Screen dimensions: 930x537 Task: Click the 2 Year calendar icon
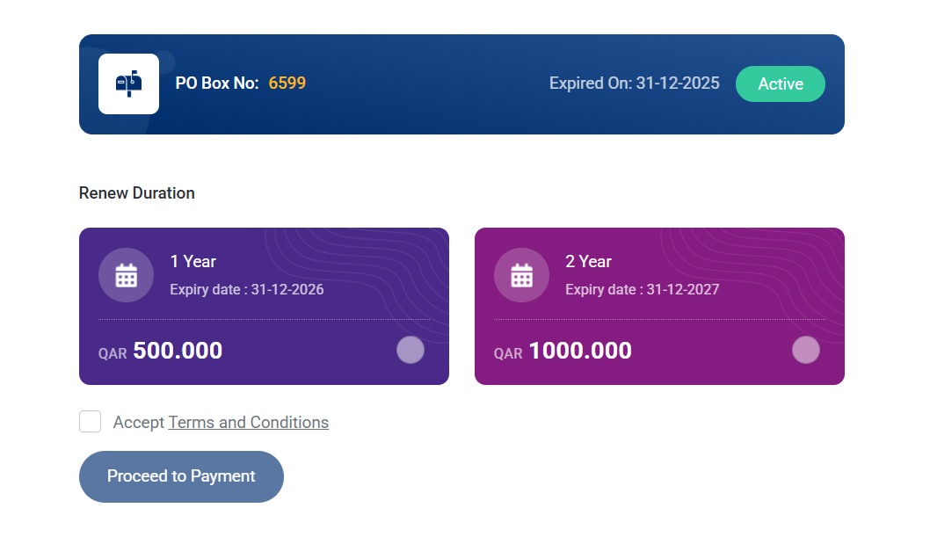521,275
